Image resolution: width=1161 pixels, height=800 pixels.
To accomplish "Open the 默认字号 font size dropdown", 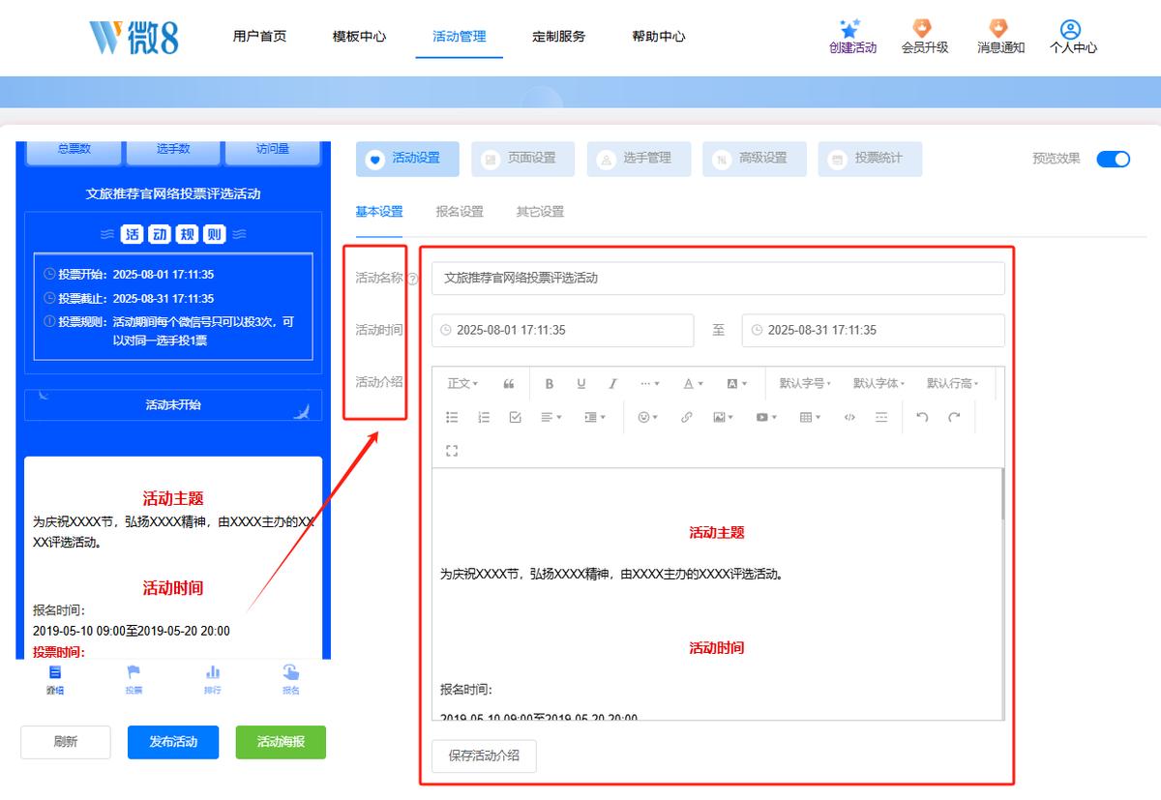I will click(806, 384).
